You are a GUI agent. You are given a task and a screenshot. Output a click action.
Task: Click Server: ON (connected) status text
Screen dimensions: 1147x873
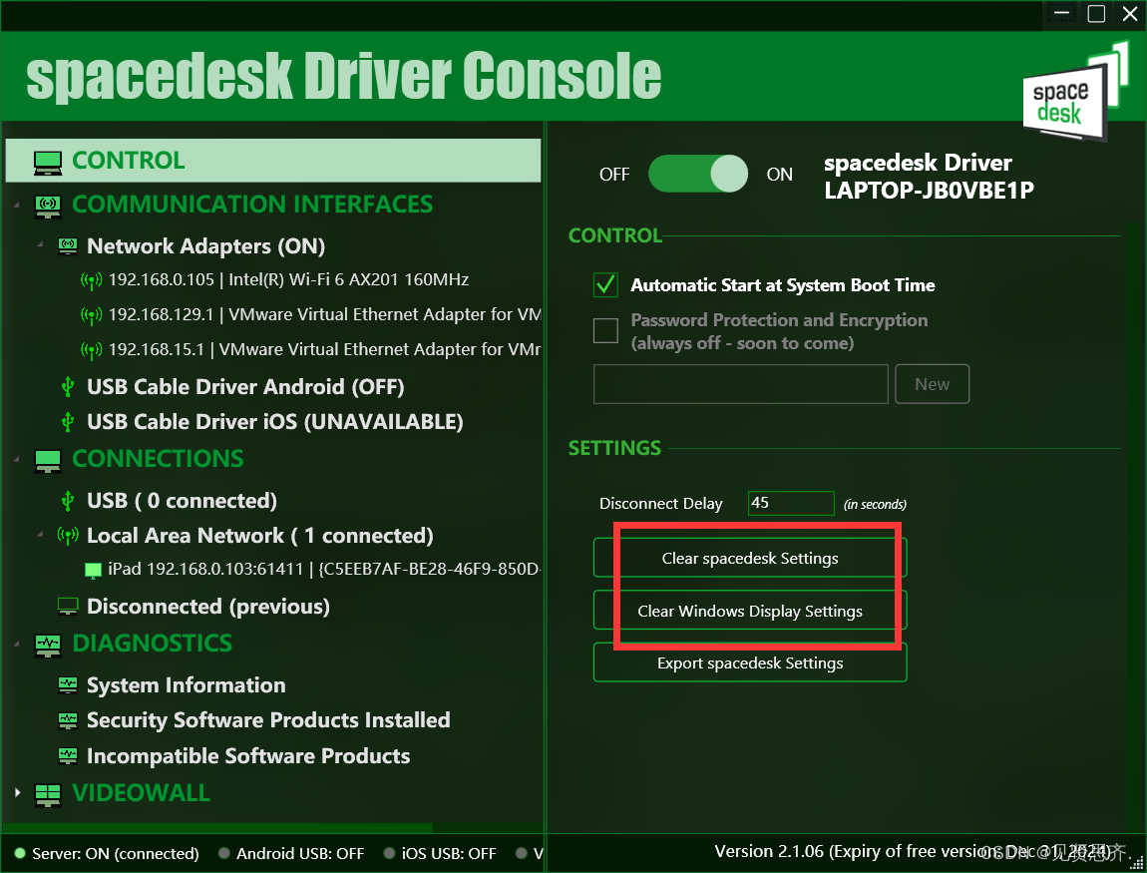tap(116, 853)
